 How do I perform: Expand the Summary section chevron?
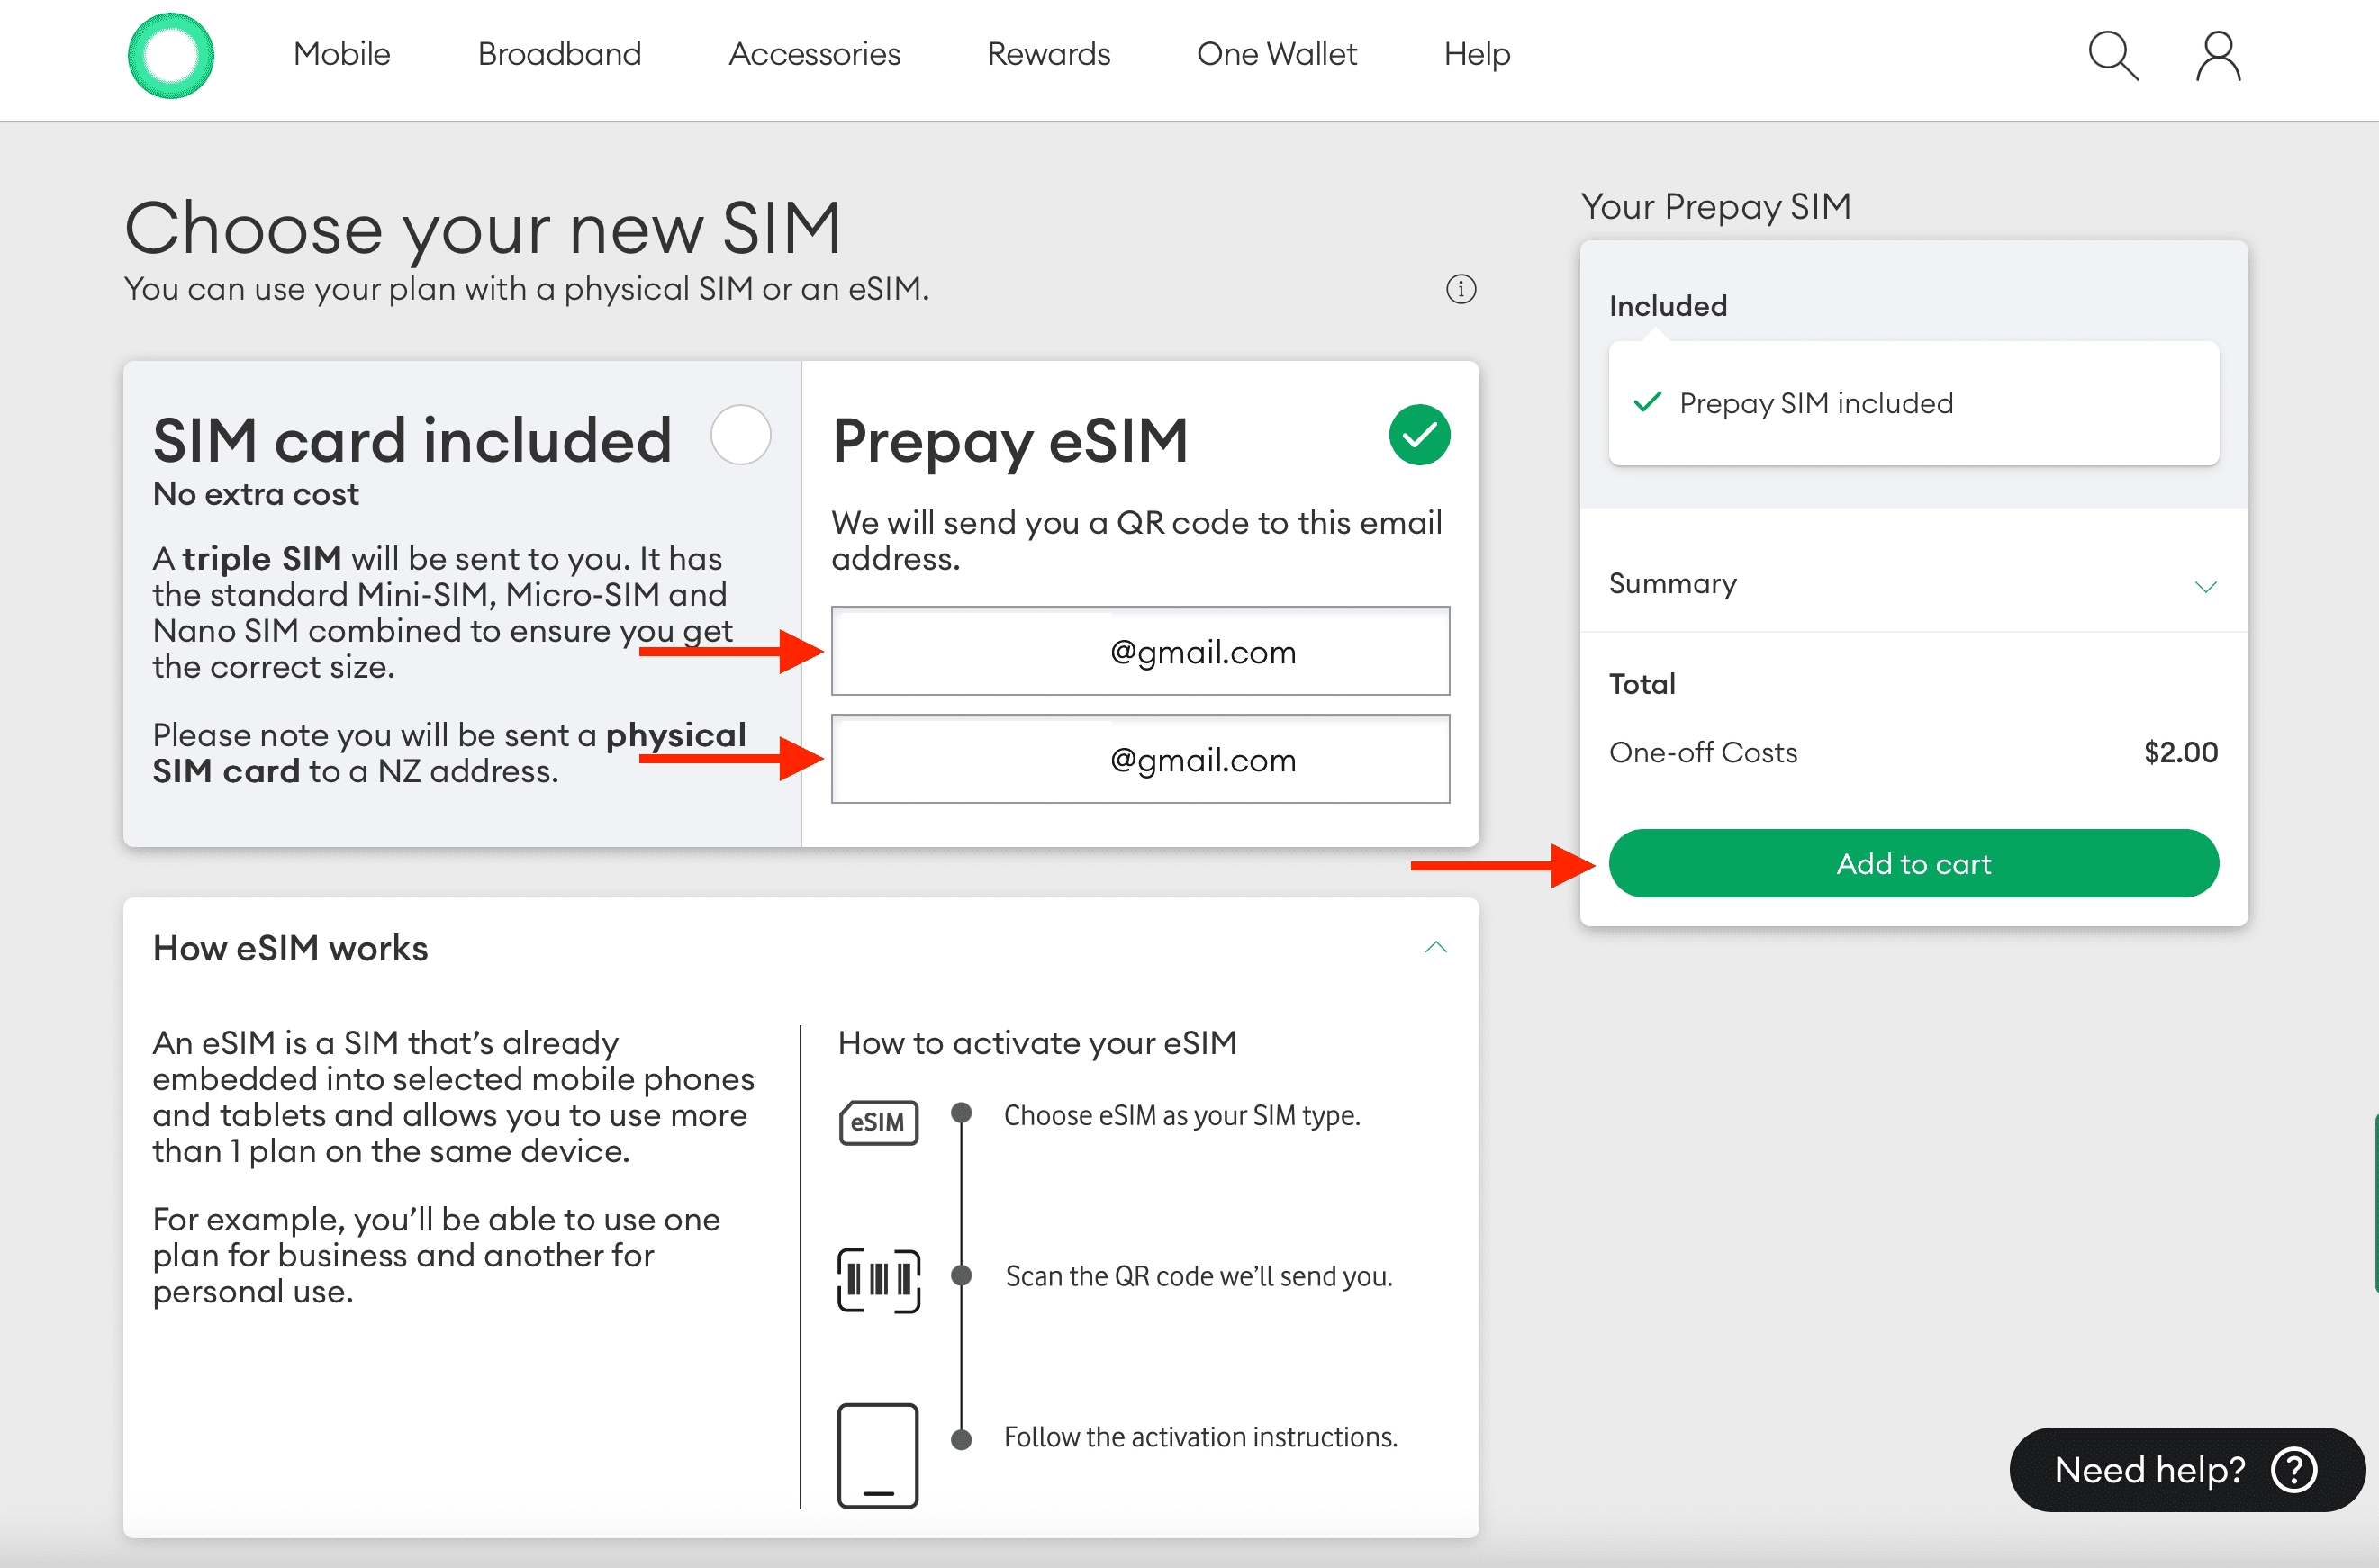coord(2205,586)
